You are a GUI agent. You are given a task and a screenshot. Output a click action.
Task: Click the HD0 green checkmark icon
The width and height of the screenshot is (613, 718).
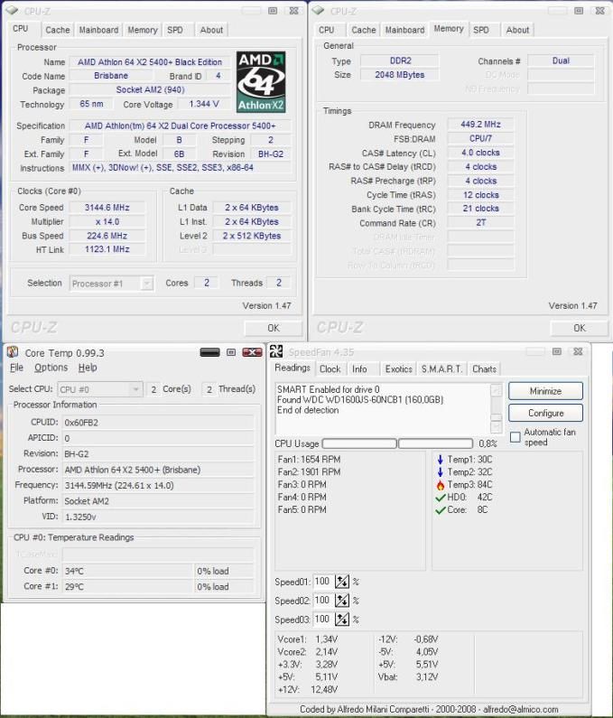(441, 498)
